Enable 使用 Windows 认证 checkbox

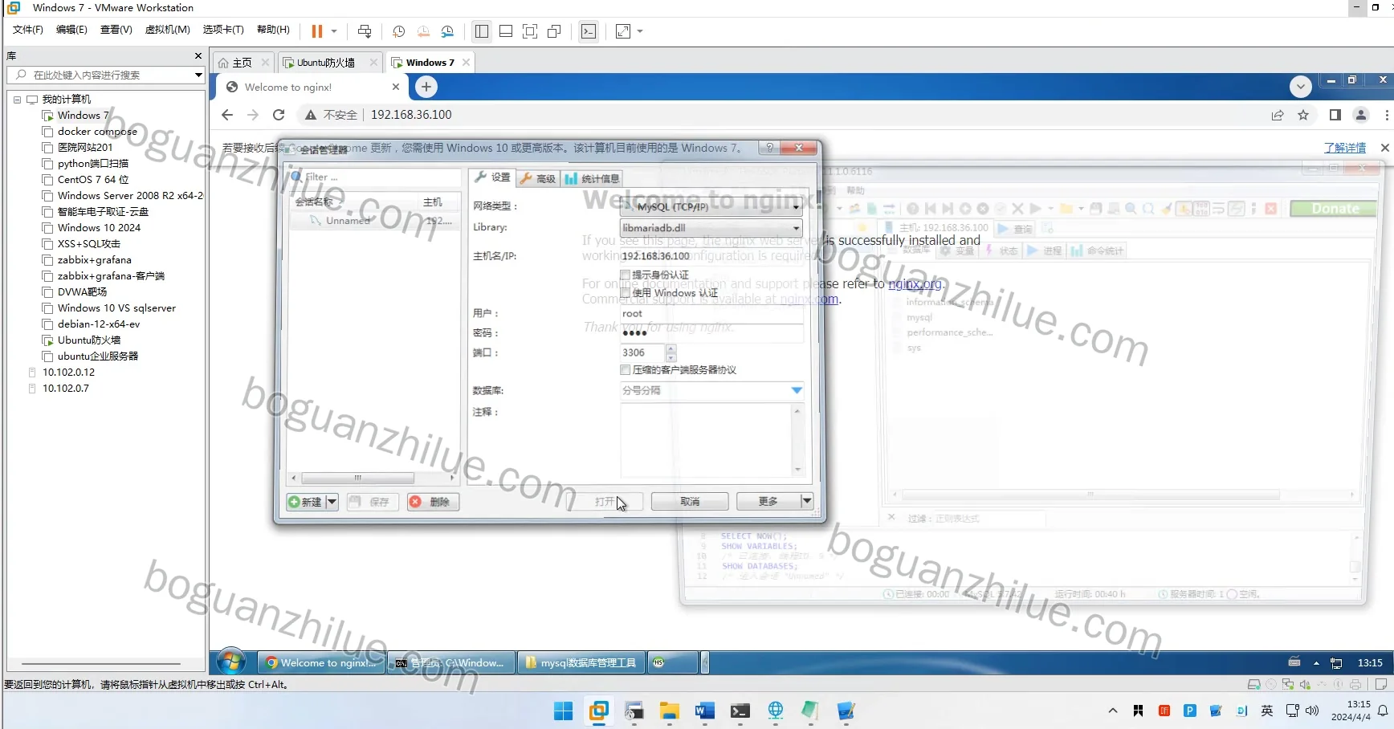[x=625, y=293]
